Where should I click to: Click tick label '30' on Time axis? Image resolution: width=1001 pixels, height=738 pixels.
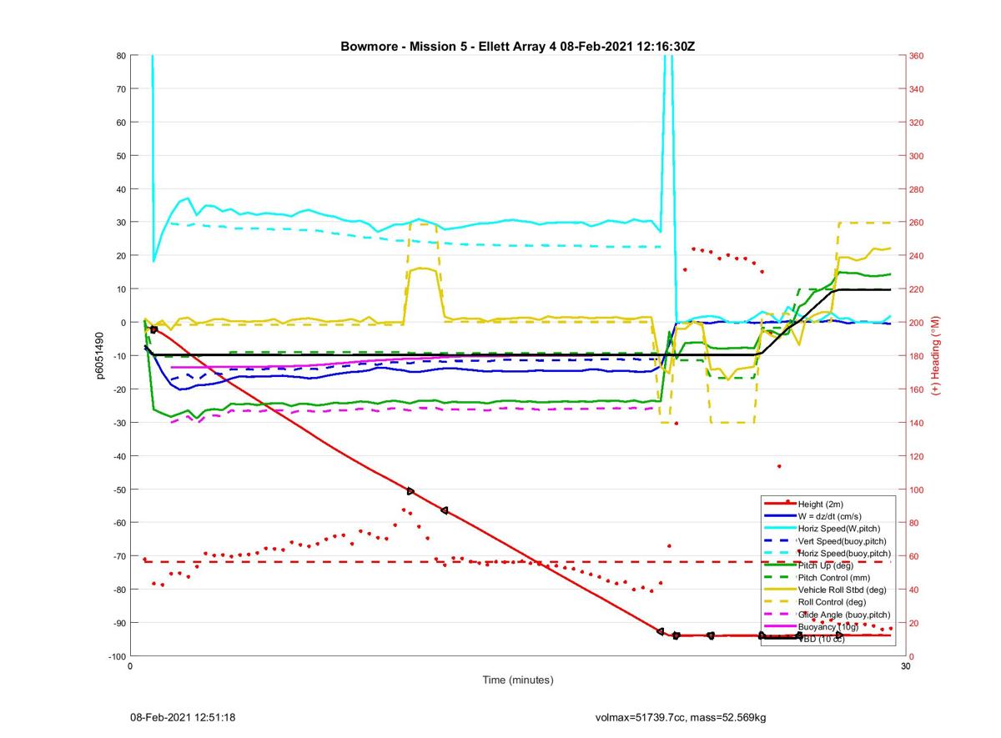[904, 666]
